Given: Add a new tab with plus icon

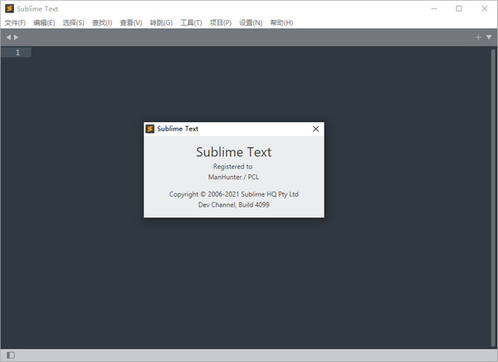Looking at the screenshot, I should (x=478, y=37).
